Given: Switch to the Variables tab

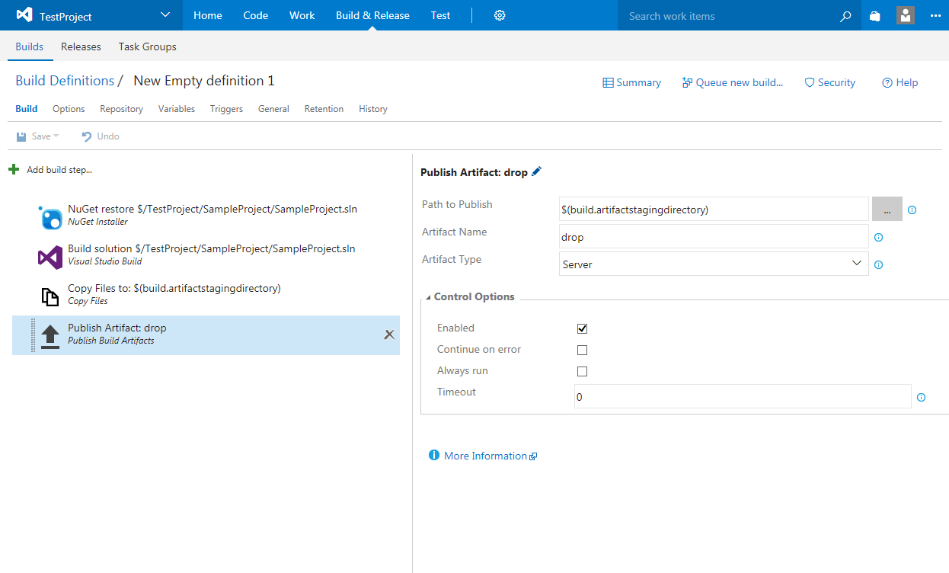Looking at the screenshot, I should [177, 109].
